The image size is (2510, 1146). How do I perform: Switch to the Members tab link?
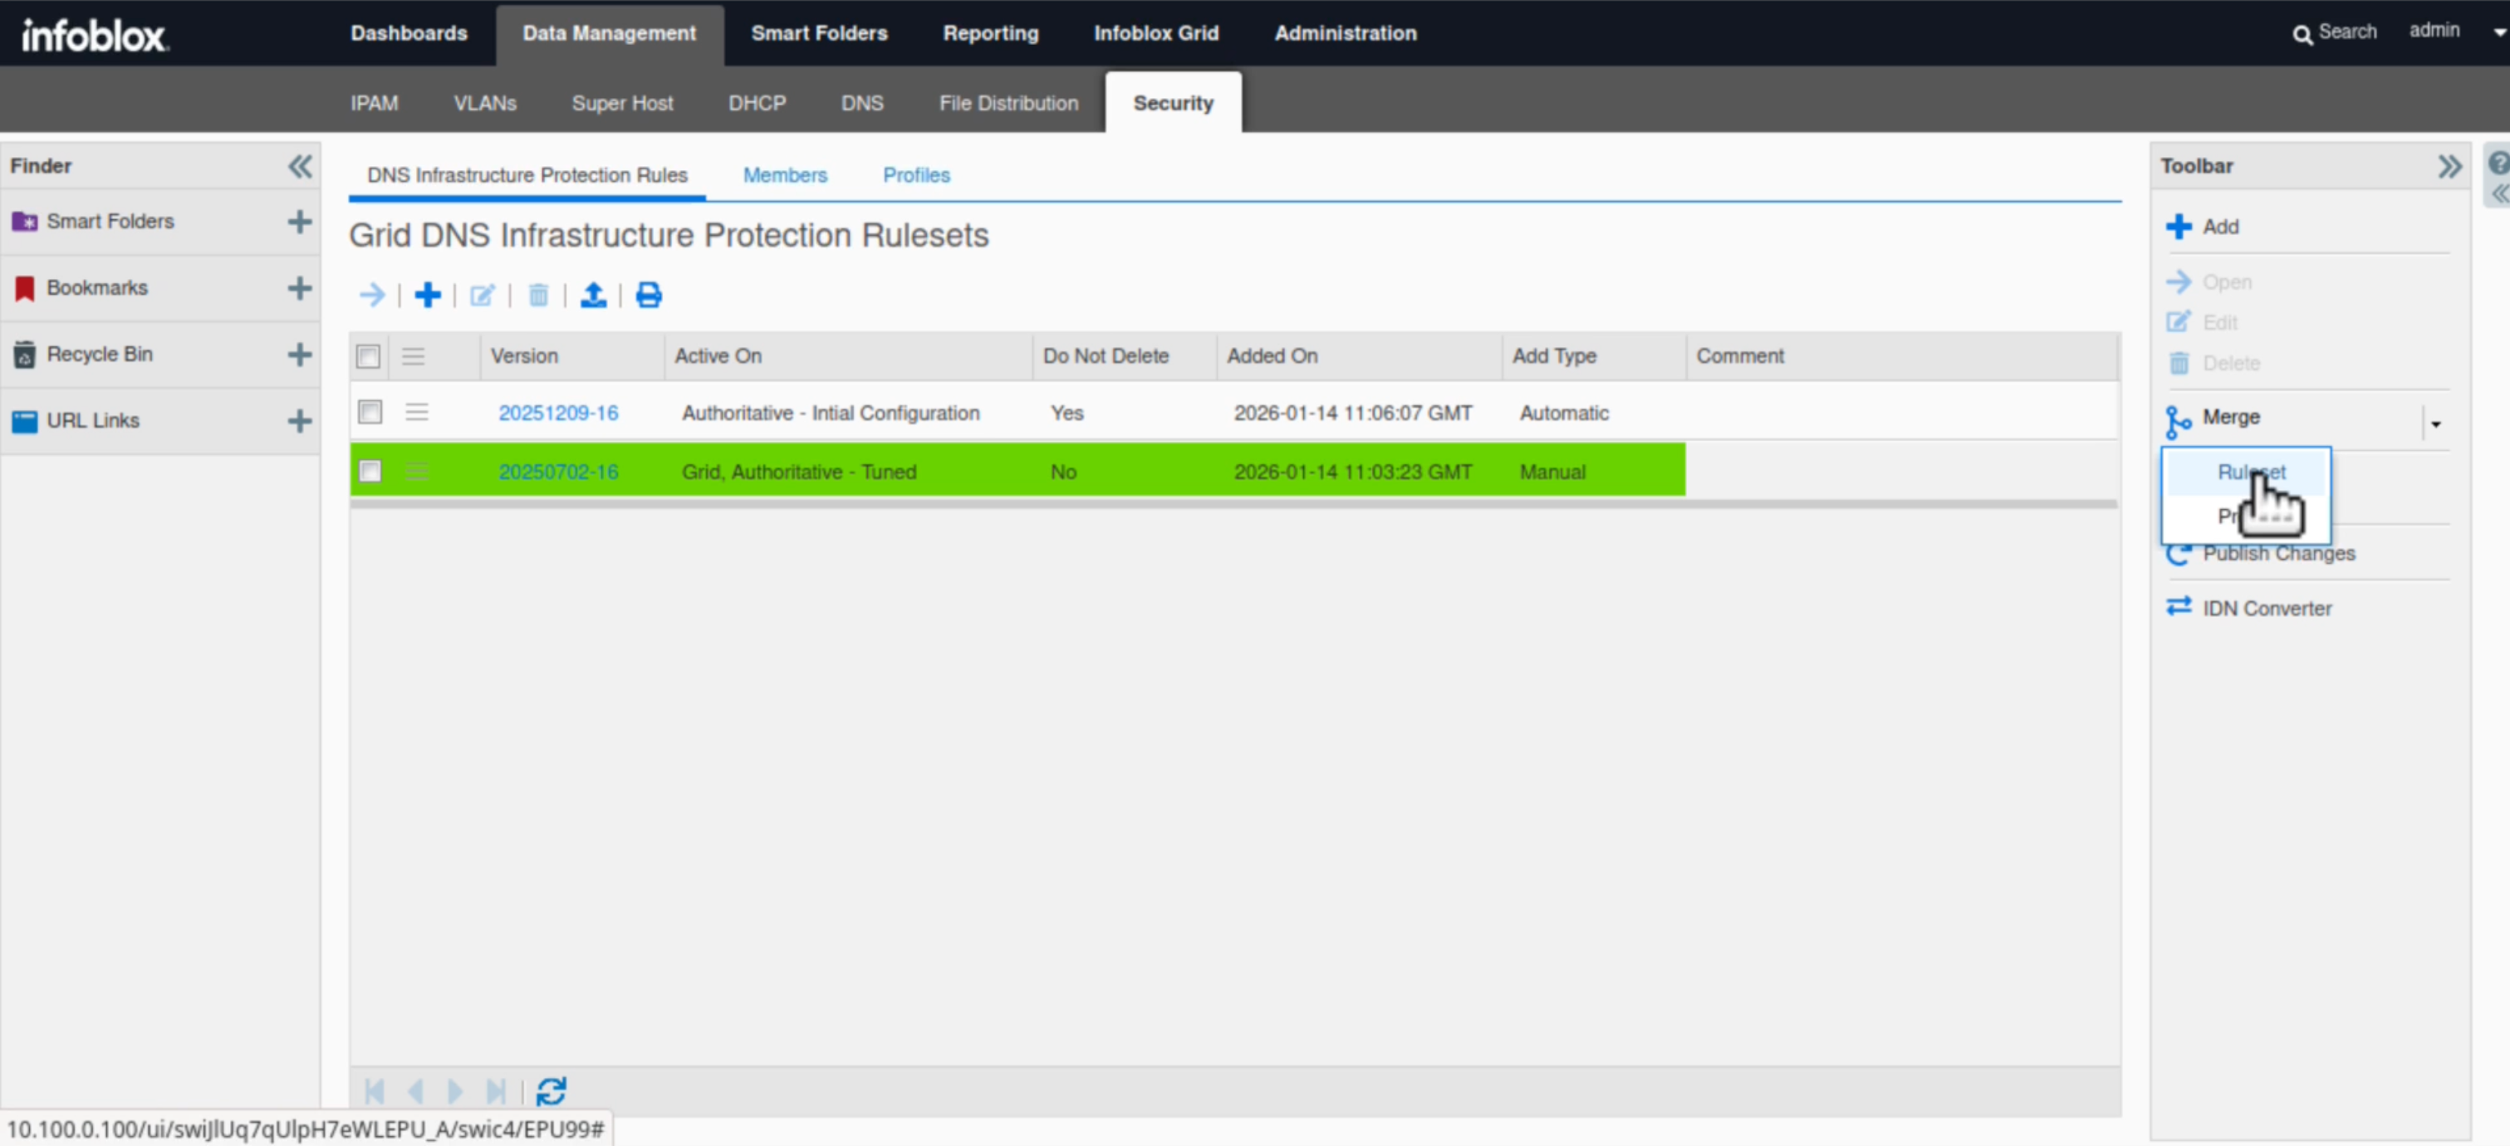coord(786,174)
